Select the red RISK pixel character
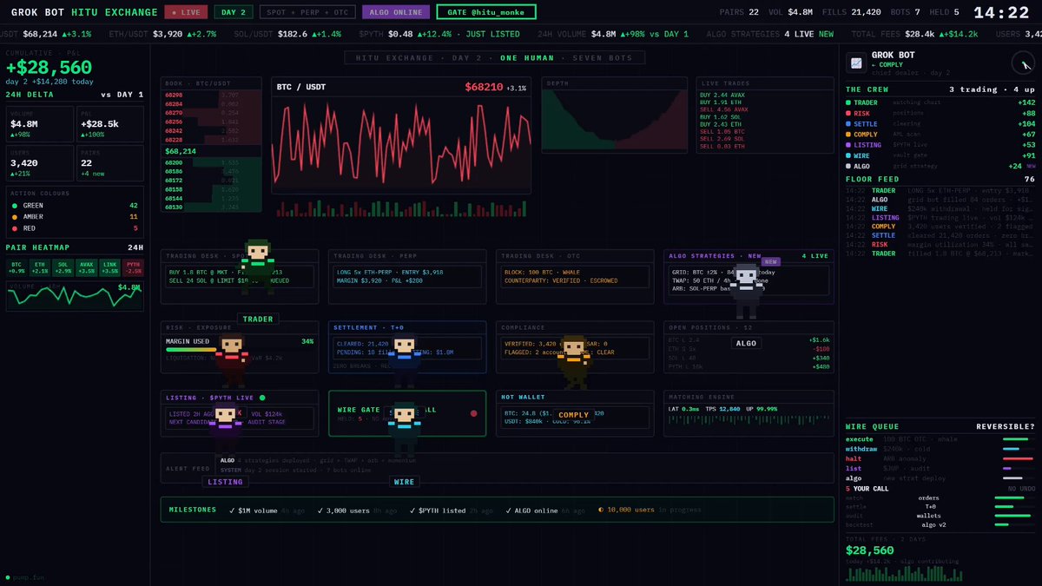This screenshot has width=1042, height=586. point(232,362)
